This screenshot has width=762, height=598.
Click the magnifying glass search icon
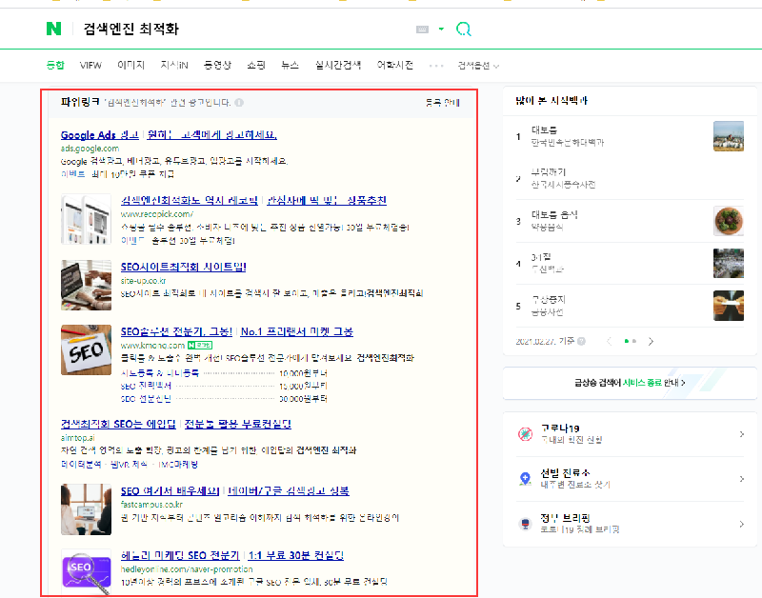[464, 30]
